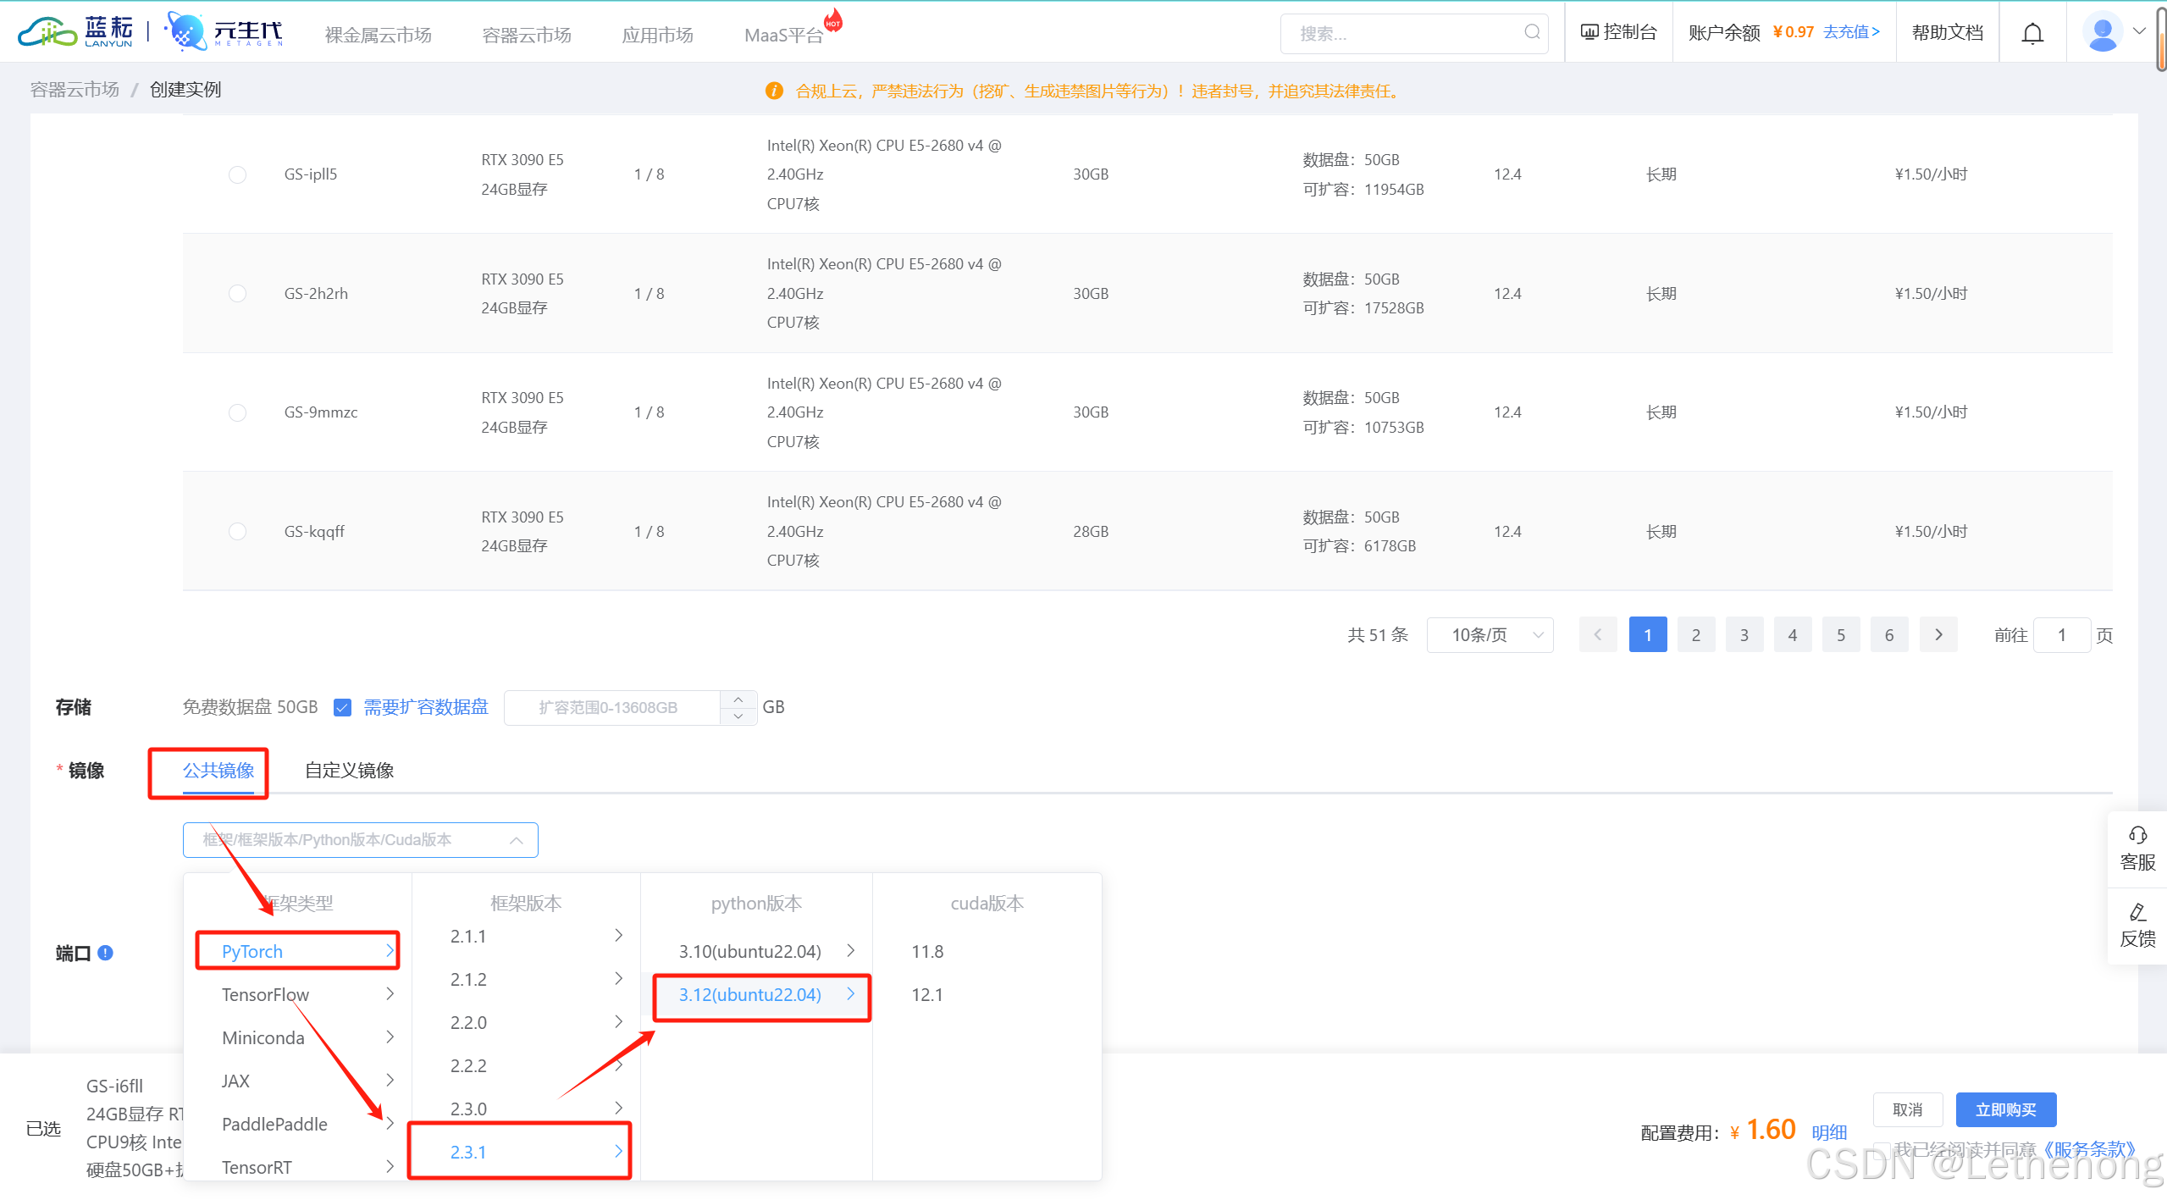The height and width of the screenshot is (1200, 2167).
Task: Go to next page arrow in pagination
Action: pos(1938,635)
